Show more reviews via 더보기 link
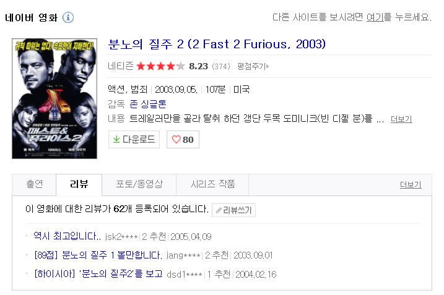The width and height of the screenshot is (444, 295). coord(411,185)
